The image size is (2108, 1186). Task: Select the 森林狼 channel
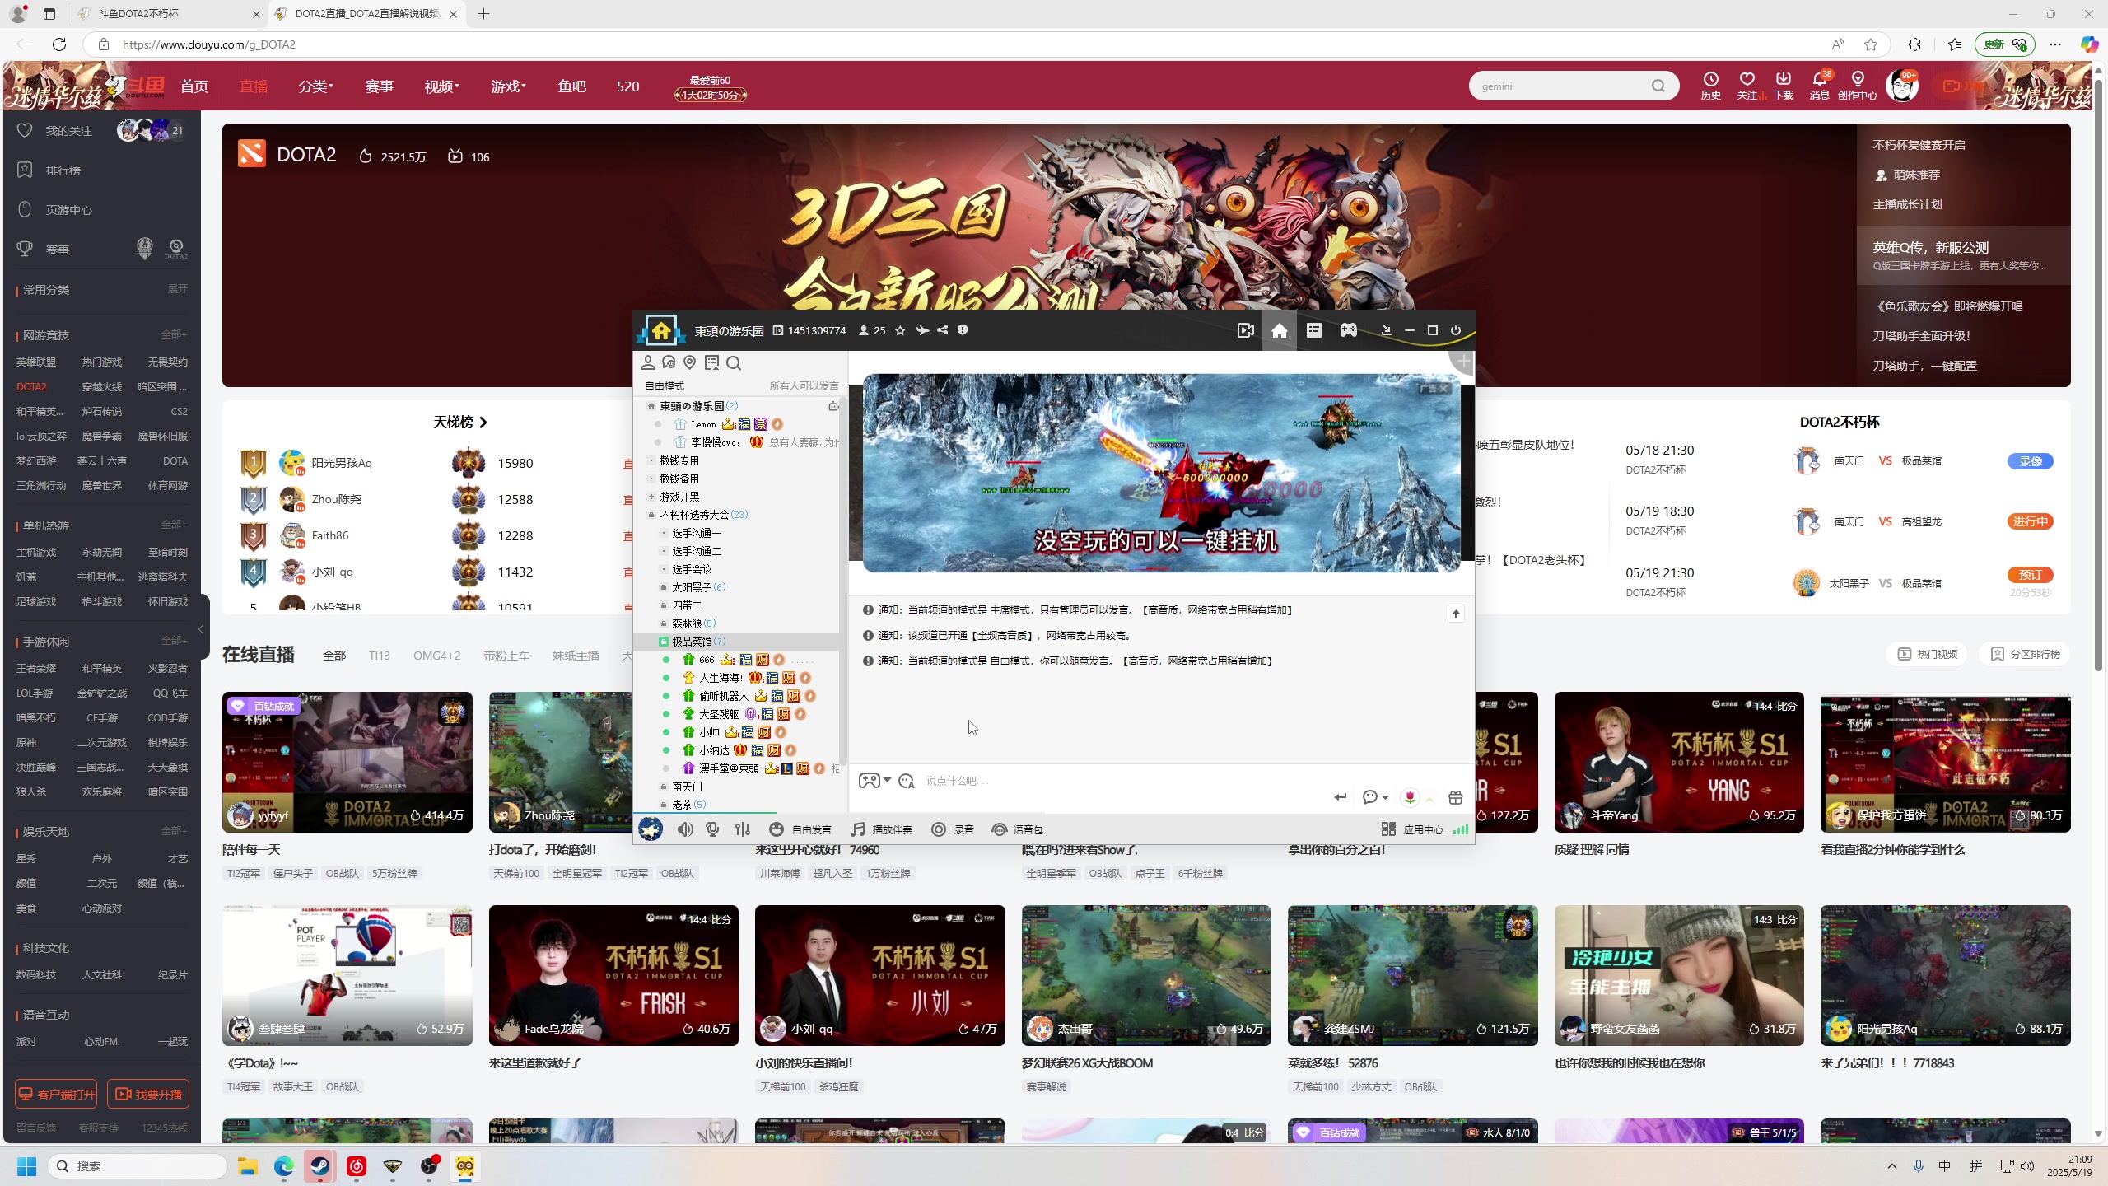click(688, 623)
